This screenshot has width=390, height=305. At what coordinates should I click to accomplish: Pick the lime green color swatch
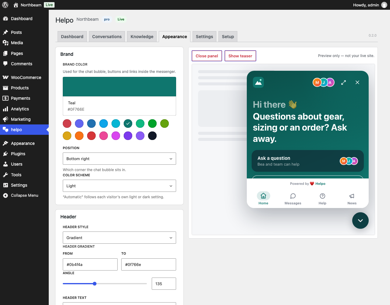[165, 124]
